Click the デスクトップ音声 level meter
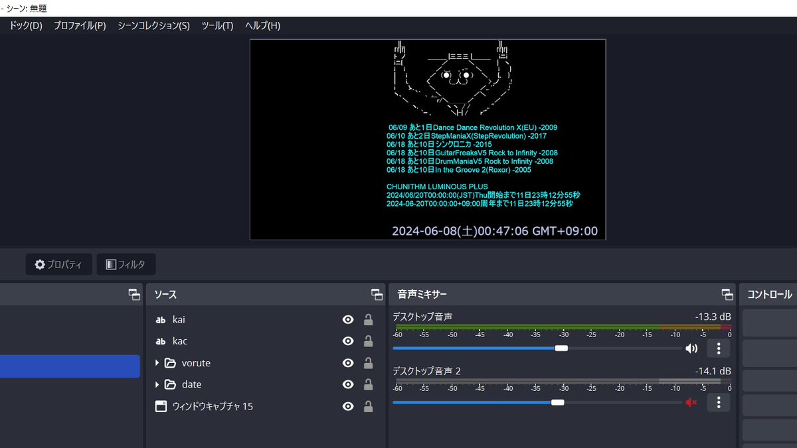This screenshot has width=797, height=448. click(563, 327)
